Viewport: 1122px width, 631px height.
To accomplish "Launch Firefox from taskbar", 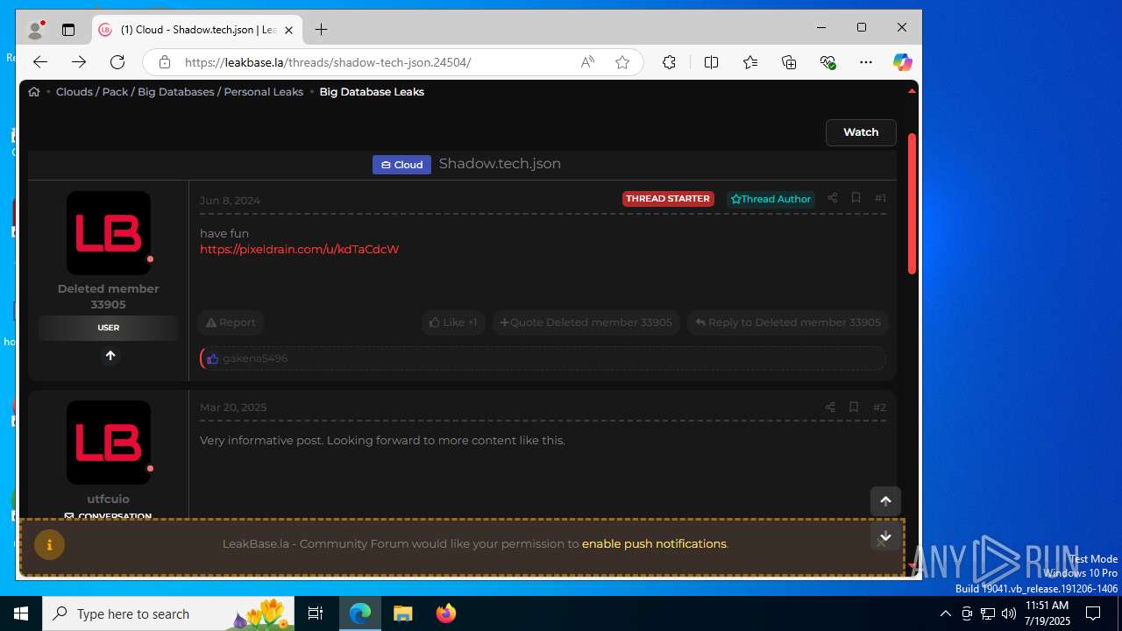I will pos(446,613).
